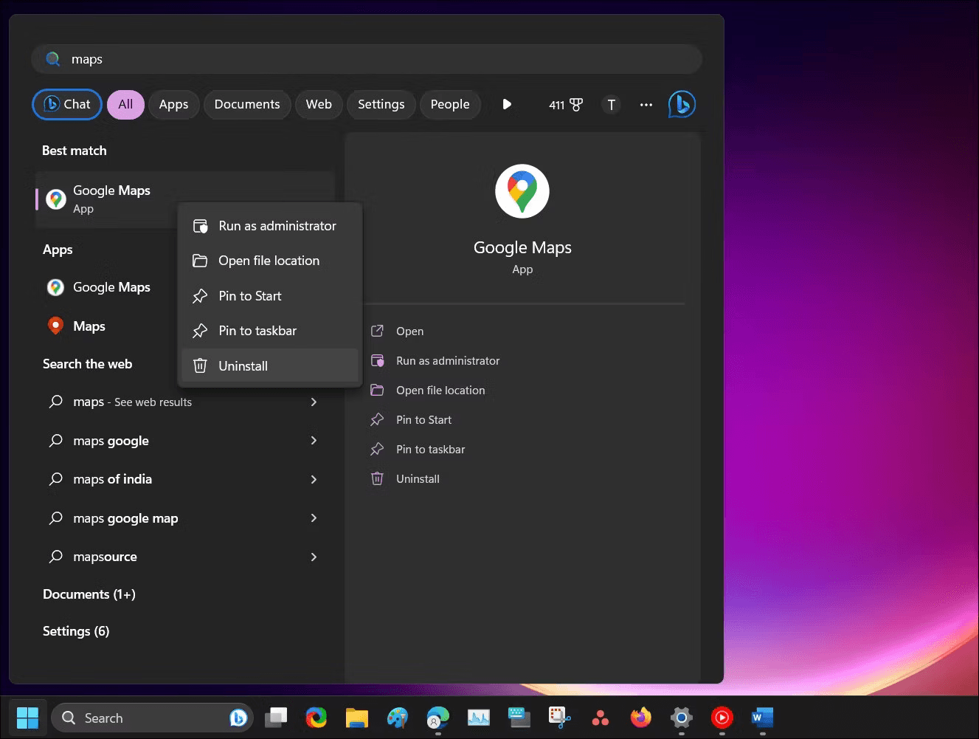Screen dimensions: 979x739
Task: Open the search magnifier icon in search box
Action: click(52, 58)
